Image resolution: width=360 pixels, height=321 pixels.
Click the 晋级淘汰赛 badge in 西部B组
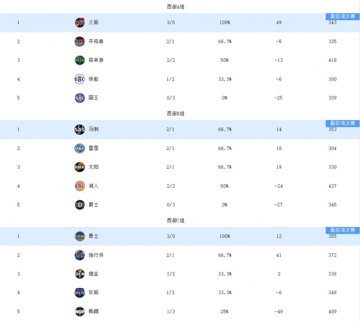[342, 124]
